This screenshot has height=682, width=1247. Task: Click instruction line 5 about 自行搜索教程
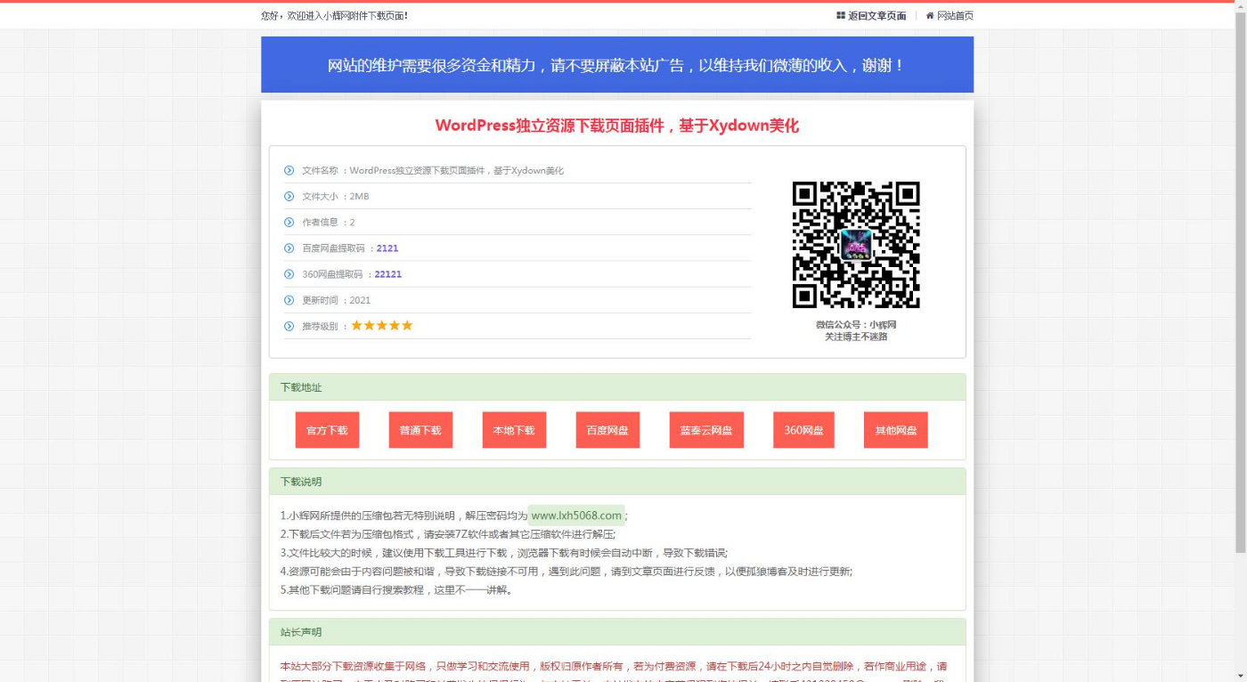(396, 590)
